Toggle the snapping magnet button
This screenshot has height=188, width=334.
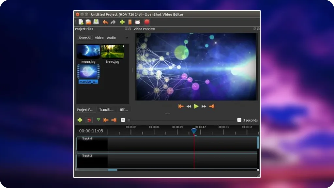pyautogui.click(x=89, y=120)
